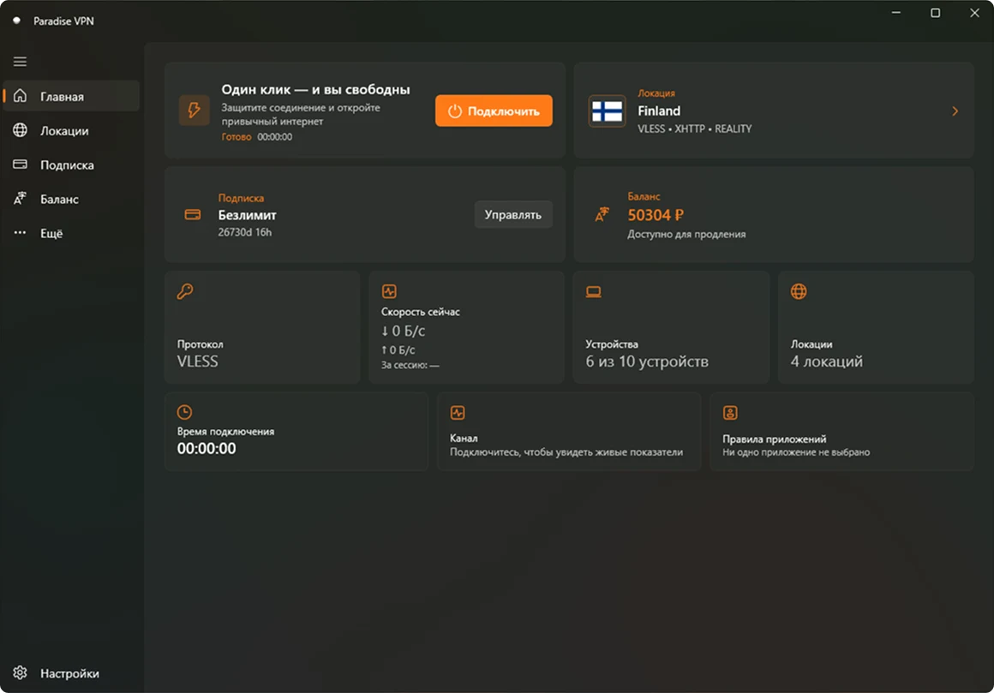994x693 pixels.
Task: Select Баланс in the sidebar
Action: (x=71, y=199)
